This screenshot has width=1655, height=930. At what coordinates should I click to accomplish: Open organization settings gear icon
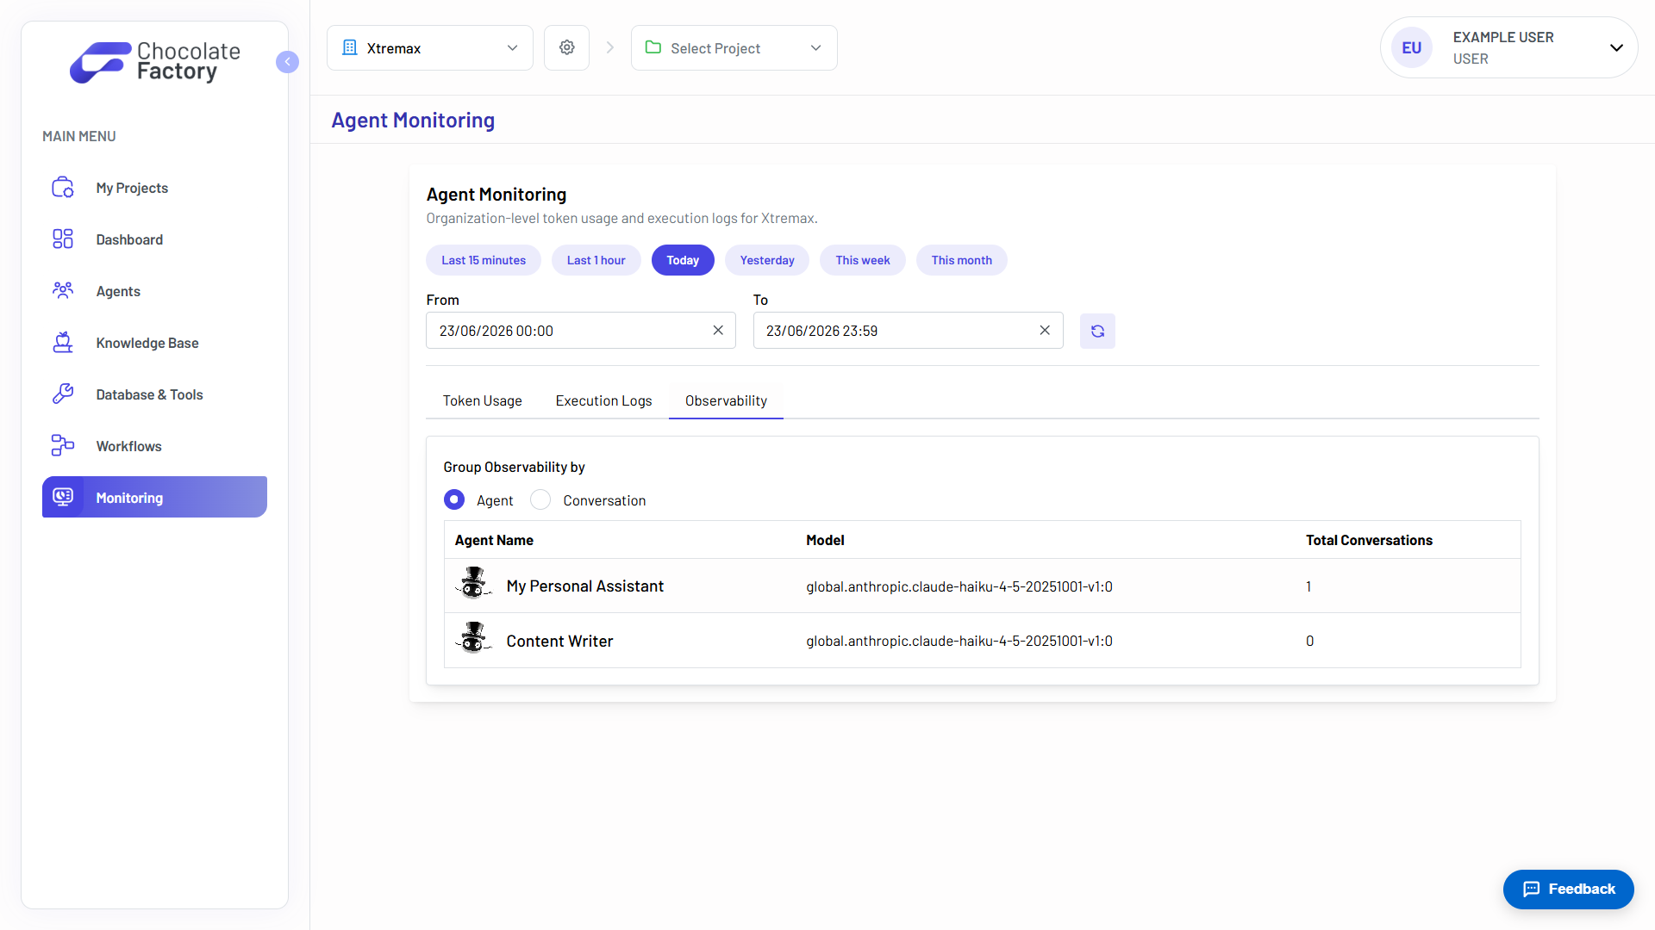click(x=566, y=47)
